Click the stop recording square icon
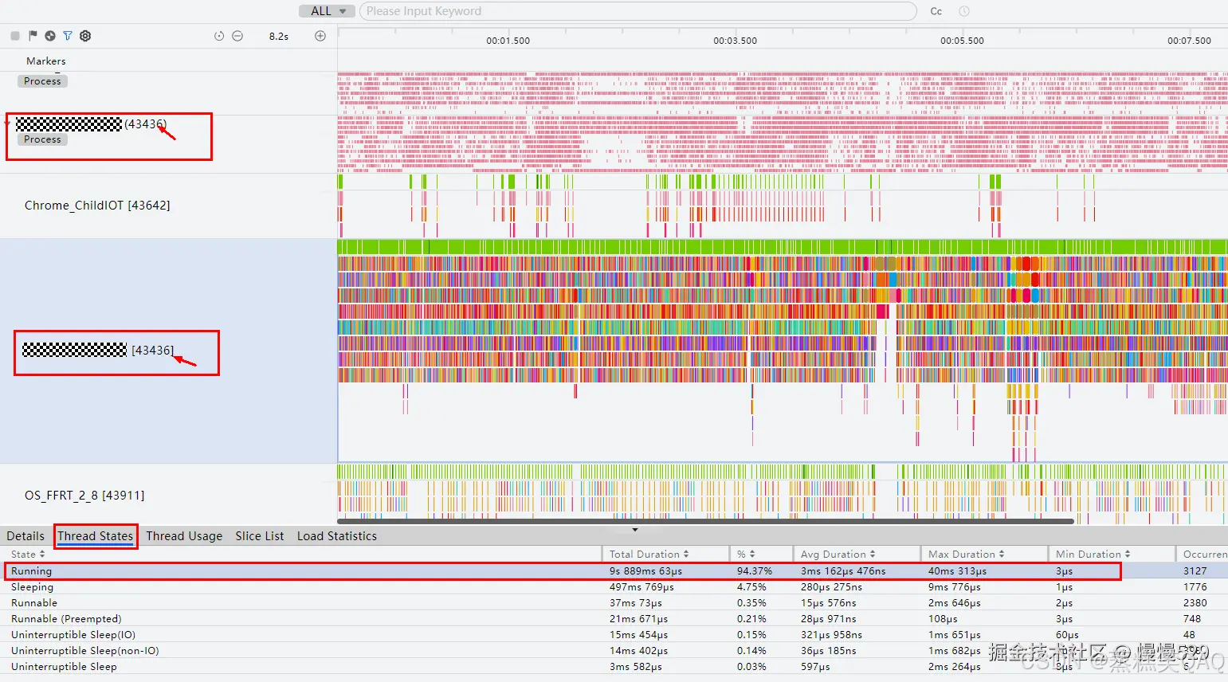This screenshot has width=1228, height=682. (x=14, y=36)
